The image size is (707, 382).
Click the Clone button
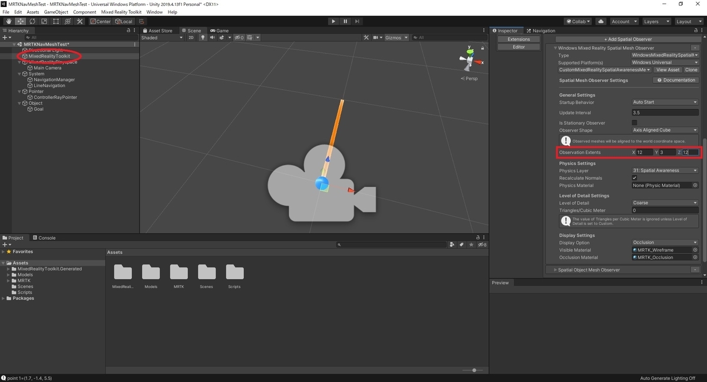(x=691, y=69)
